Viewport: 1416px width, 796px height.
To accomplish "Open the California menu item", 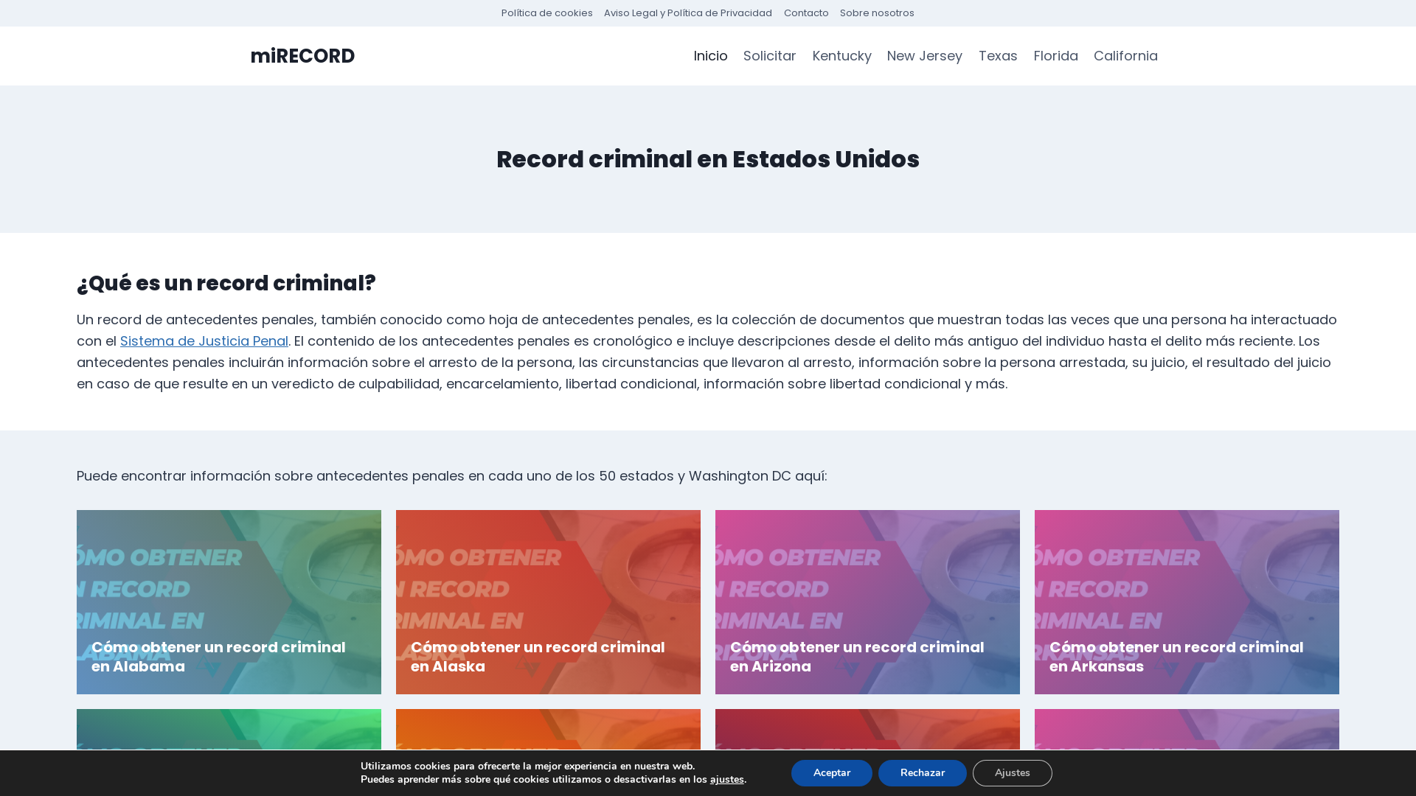I will pyautogui.click(x=1125, y=56).
